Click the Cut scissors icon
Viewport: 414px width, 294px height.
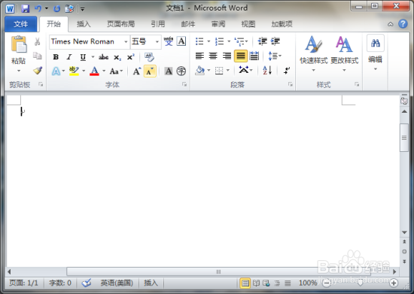point(37,41)
